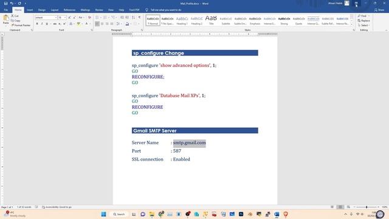Apply the Strong style
The height and width of the screenshot is (219, 389).
click(x=284, y=20)
